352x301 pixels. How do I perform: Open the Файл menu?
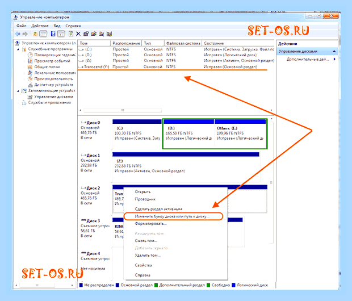tap(22, 26)
